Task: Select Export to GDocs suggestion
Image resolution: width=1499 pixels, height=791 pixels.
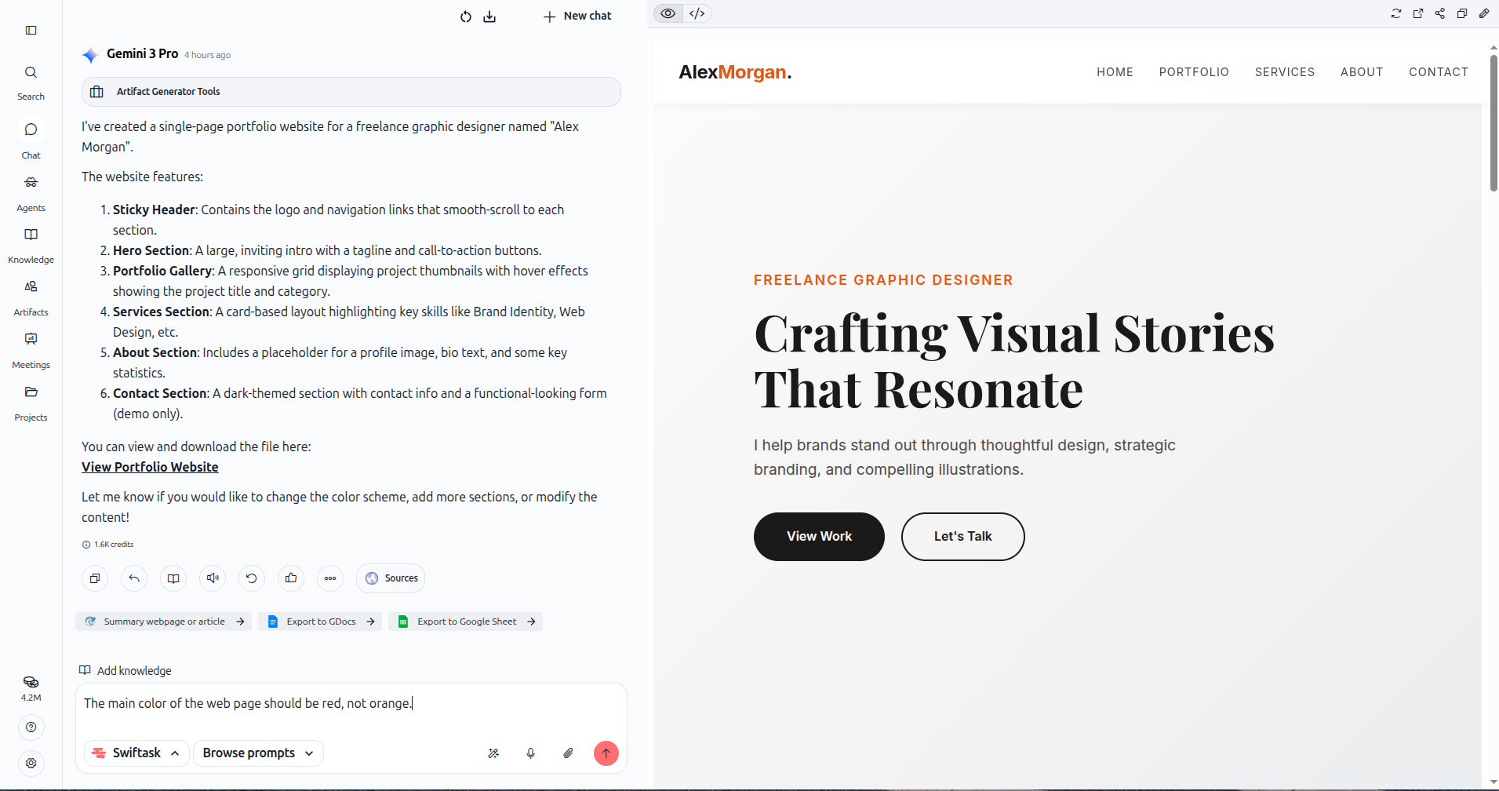Action: point(319,621)
